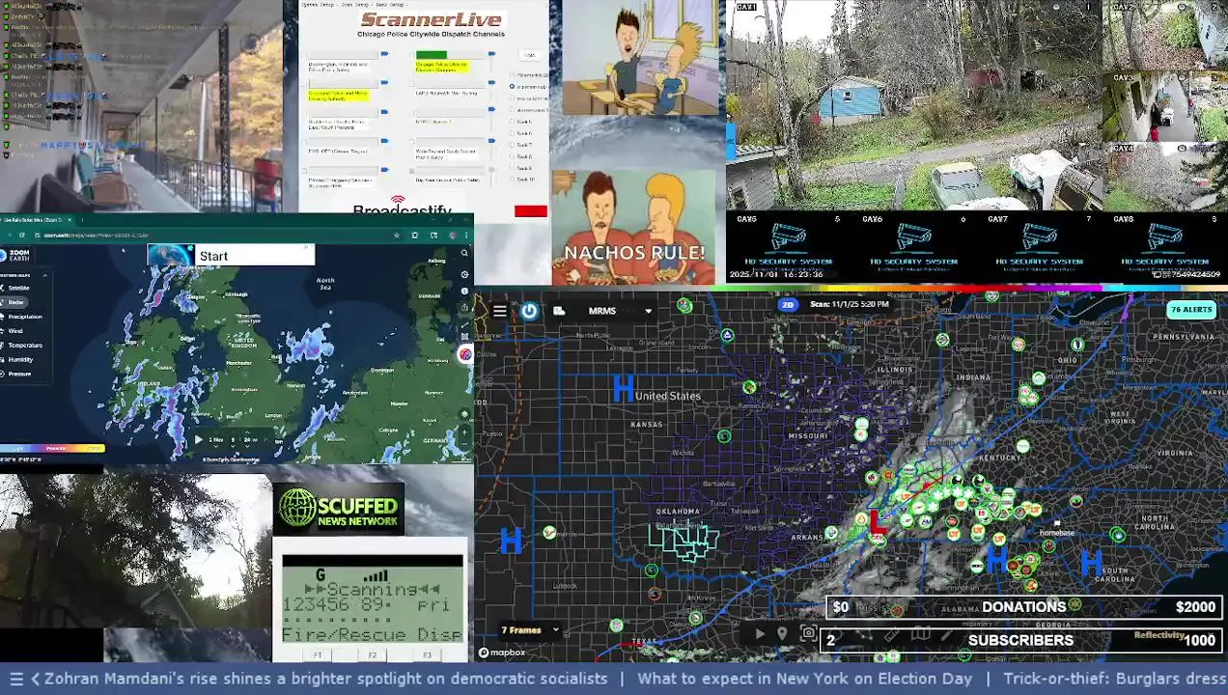Select the CAM3 camera thumbnail
1228x695 pixels.
point(1165,106)
